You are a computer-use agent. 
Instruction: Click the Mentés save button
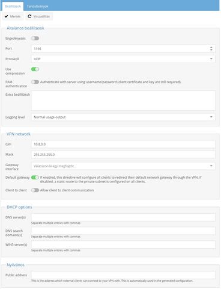[13, 16]
